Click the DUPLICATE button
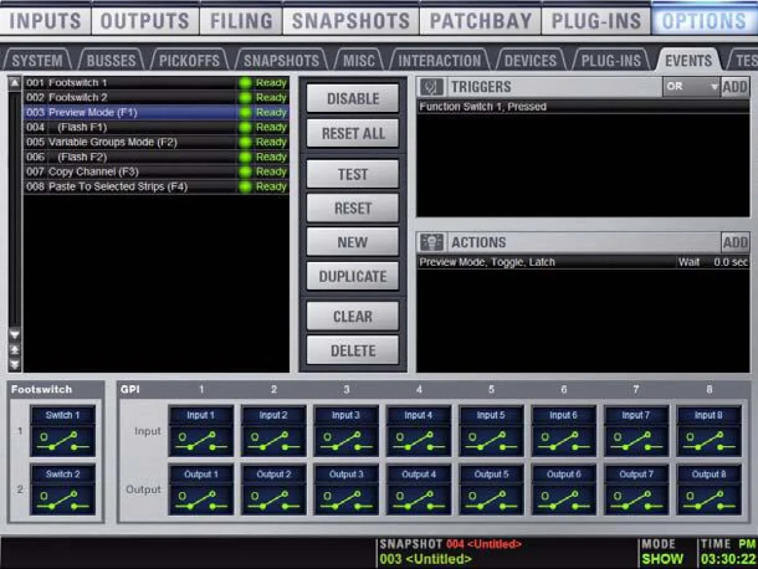The width and height of the screenshot is (758, 569). 352,277
